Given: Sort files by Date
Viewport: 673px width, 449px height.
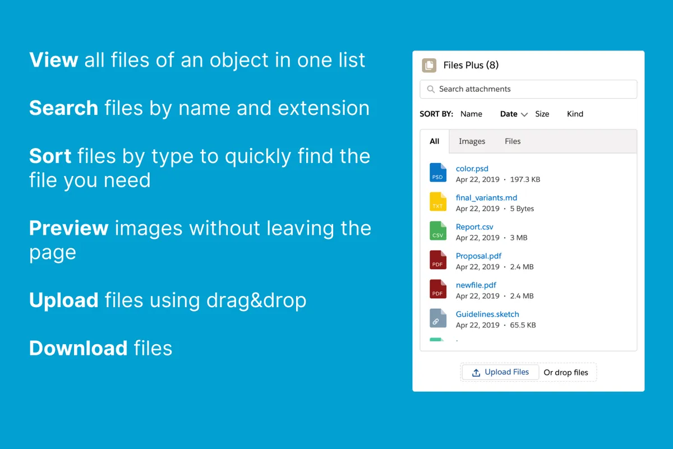Looking at the screenshot, I should coord(509,114).
